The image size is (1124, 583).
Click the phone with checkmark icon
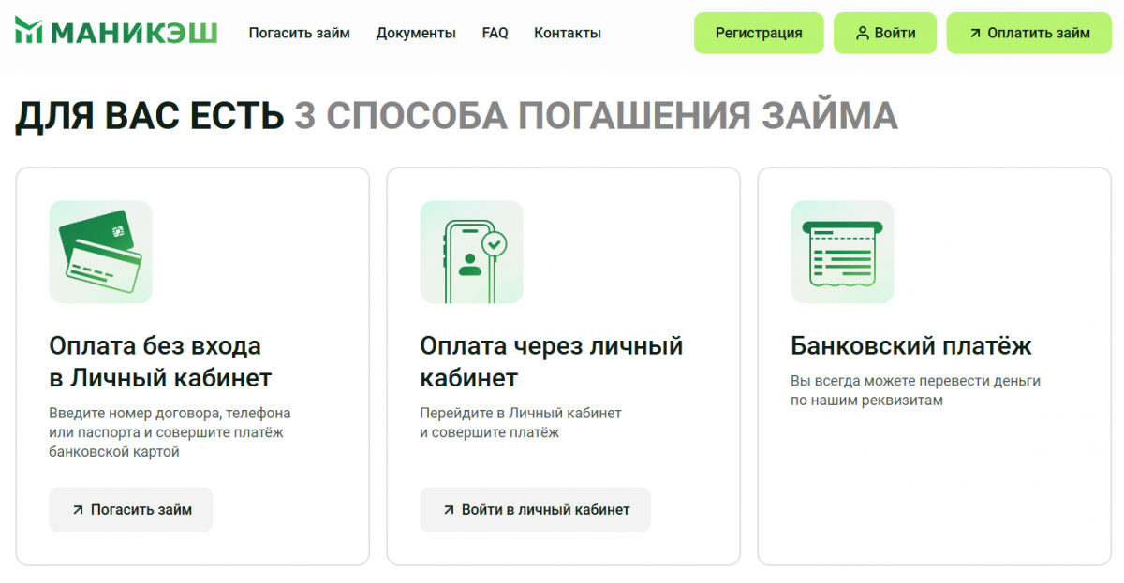click(471, 252)
